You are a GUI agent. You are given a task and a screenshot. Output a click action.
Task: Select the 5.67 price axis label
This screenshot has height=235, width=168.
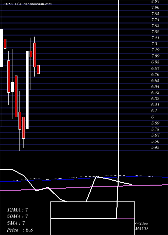click(x=155, y=135)
